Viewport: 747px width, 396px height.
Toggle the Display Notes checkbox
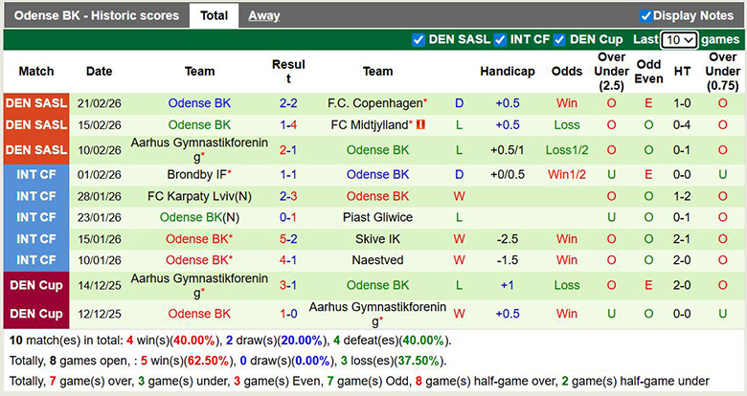coord(645,15)
